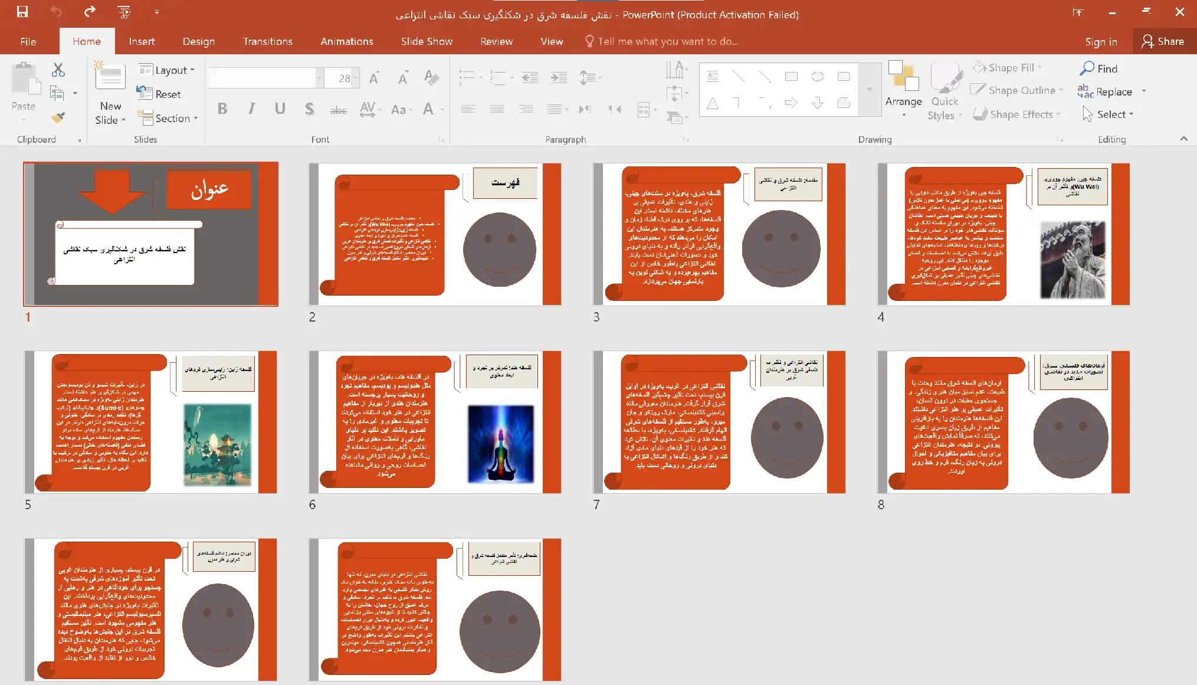The image size is (1197, 685).
Task: Click the Save icon in the title bar
Action: click(x=22, y=12)
